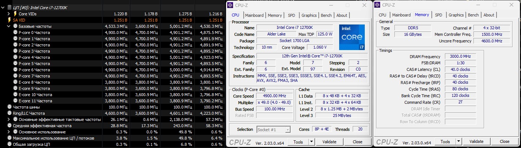Viewport: 521px width, 148px height.
Task: Click Validate in Processor CPU-Z window
Action: [329, 142]
